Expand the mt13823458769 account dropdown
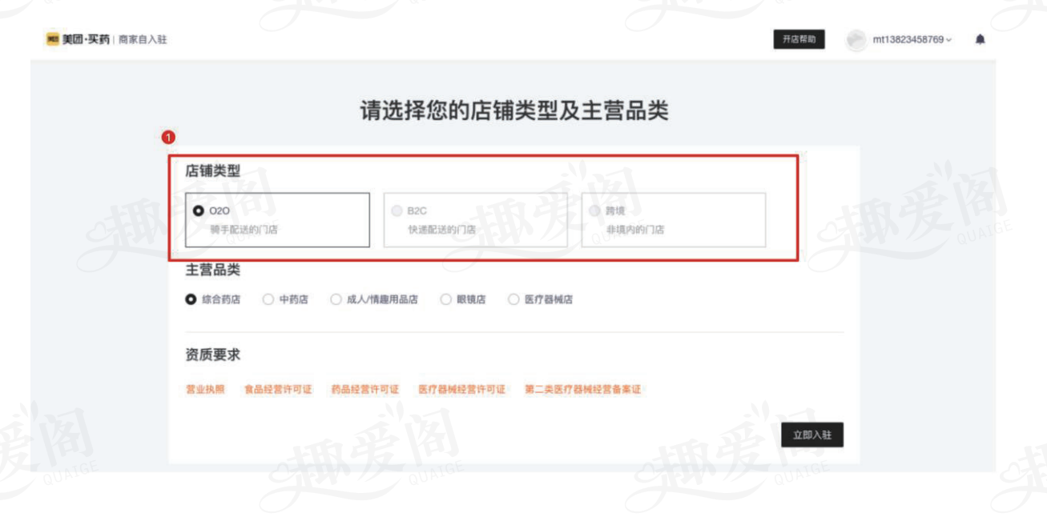 (912, 40)
